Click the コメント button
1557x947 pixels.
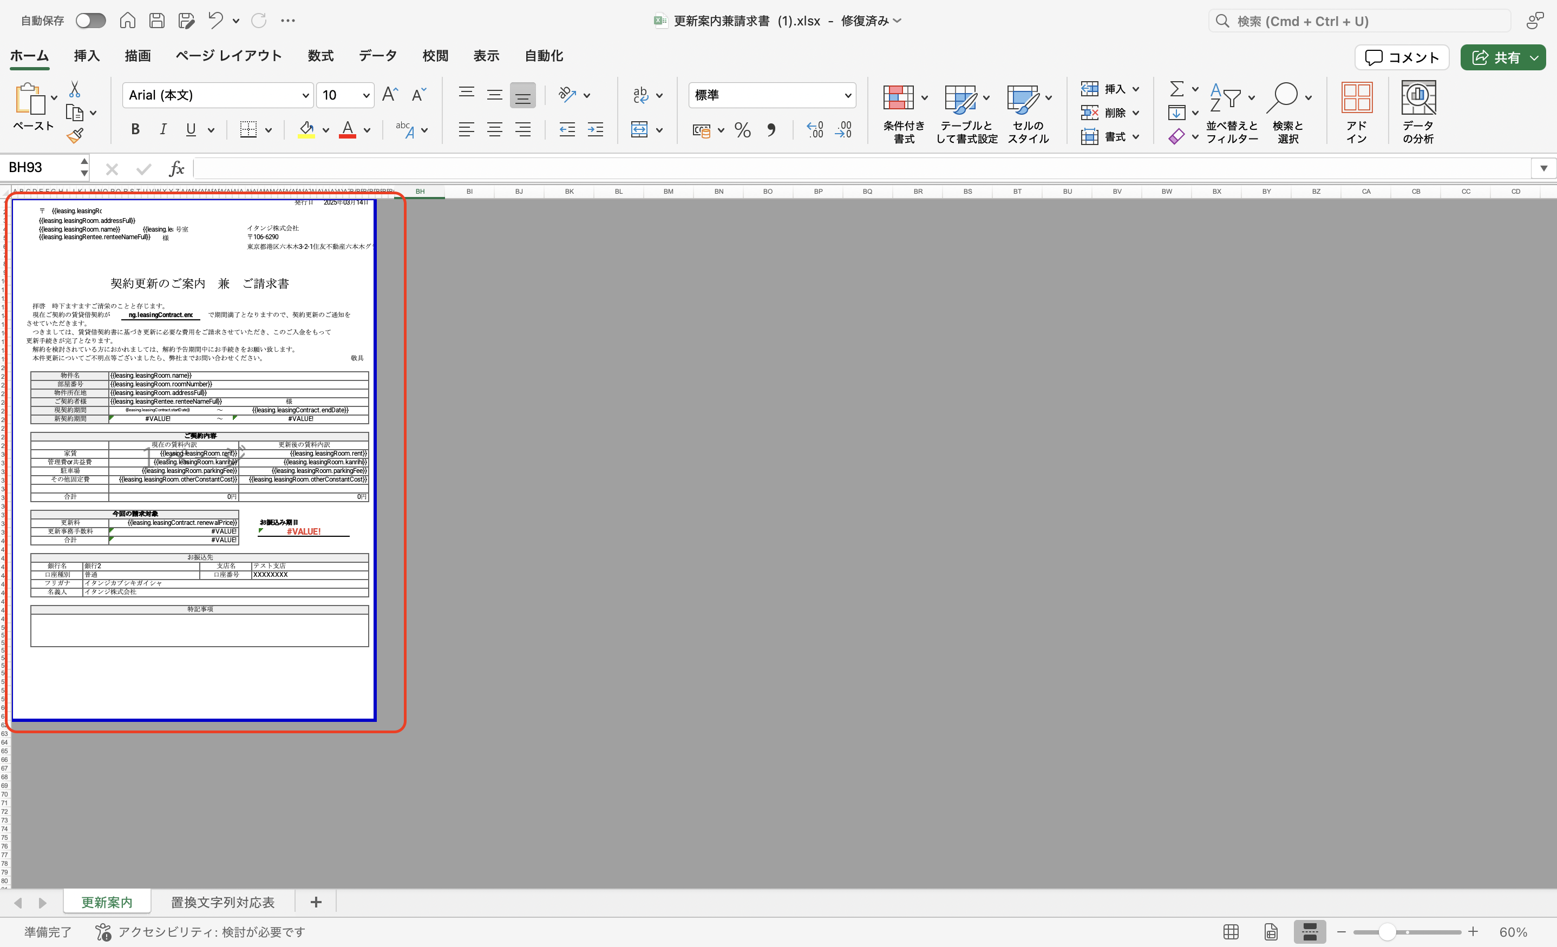click(x=1402, y=57)
